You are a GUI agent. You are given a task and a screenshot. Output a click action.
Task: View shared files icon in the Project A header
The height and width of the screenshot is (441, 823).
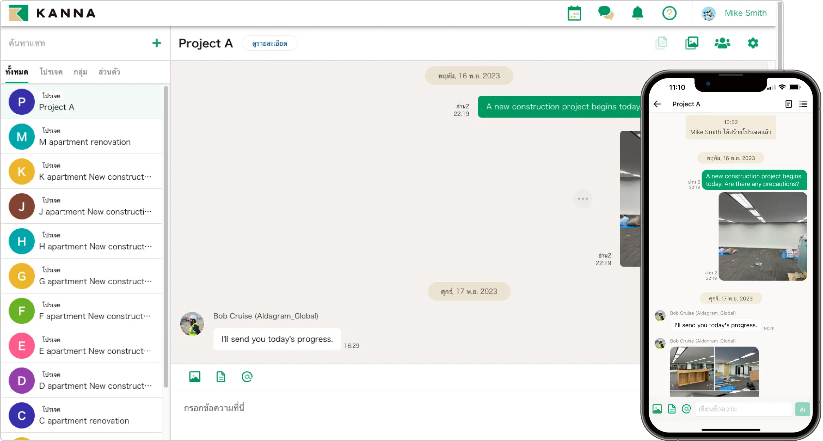pyautogui.click(x=662, y=43)
